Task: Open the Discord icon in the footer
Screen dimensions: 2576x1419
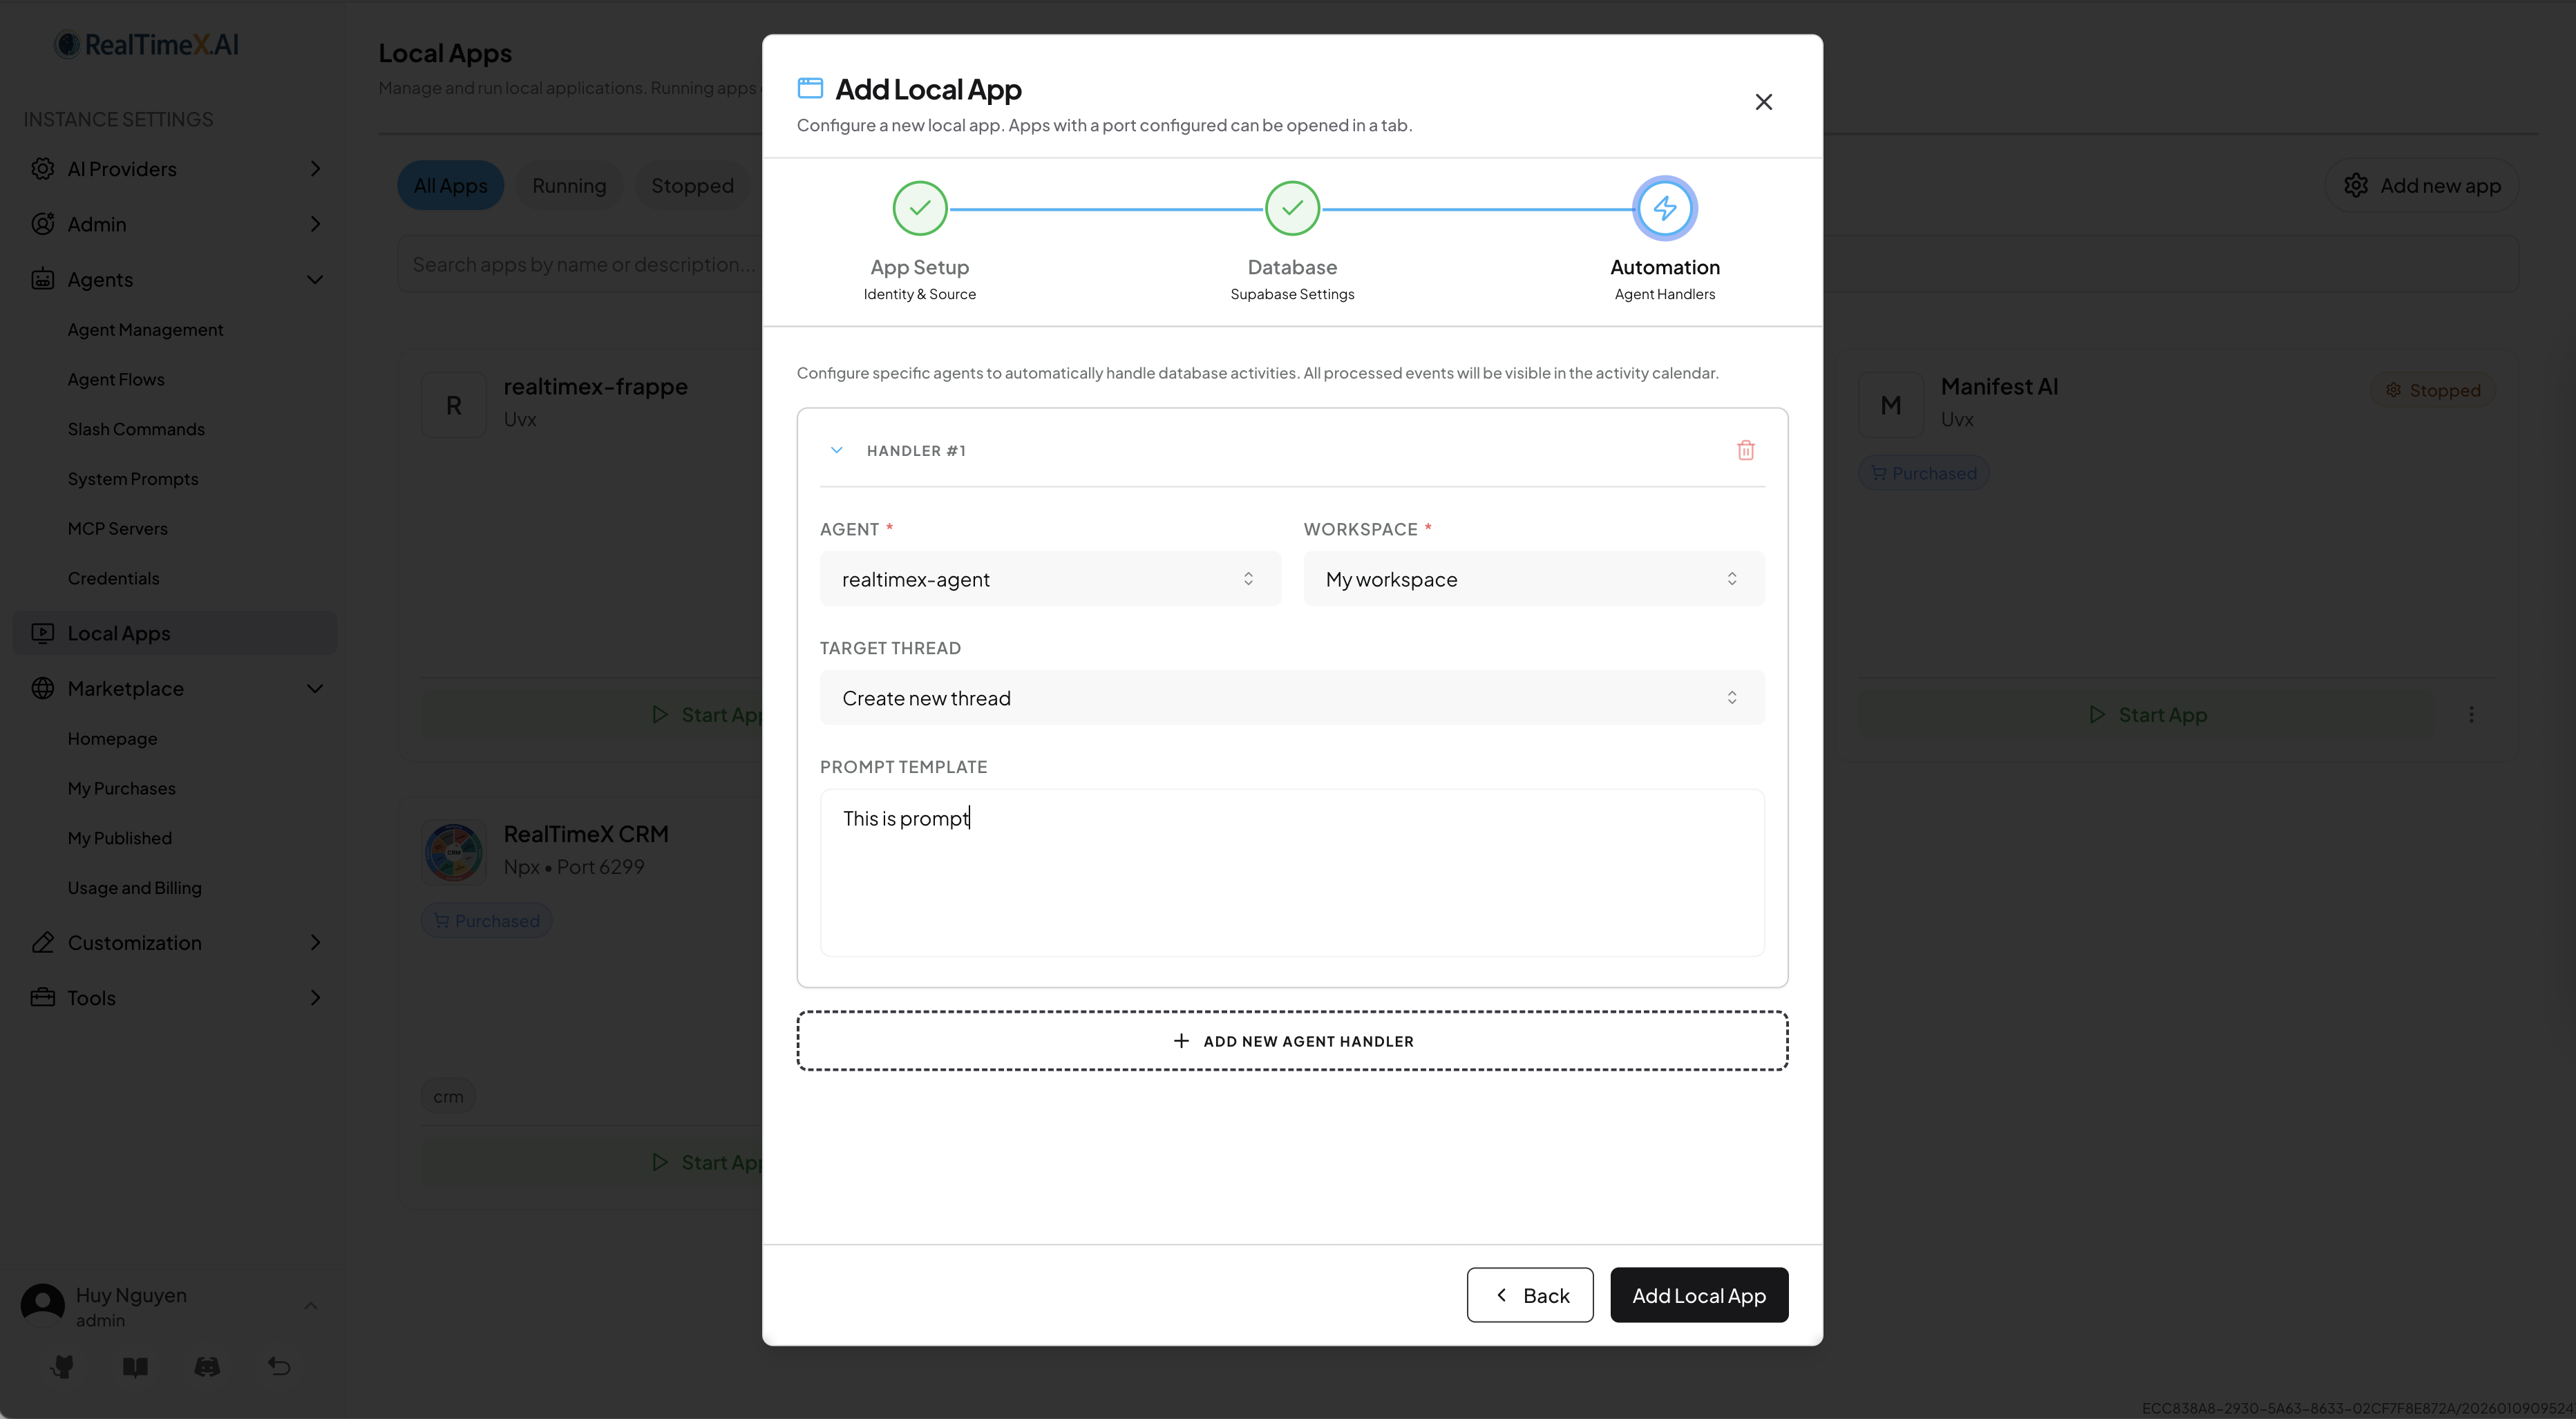Action: click(207, 1366)
